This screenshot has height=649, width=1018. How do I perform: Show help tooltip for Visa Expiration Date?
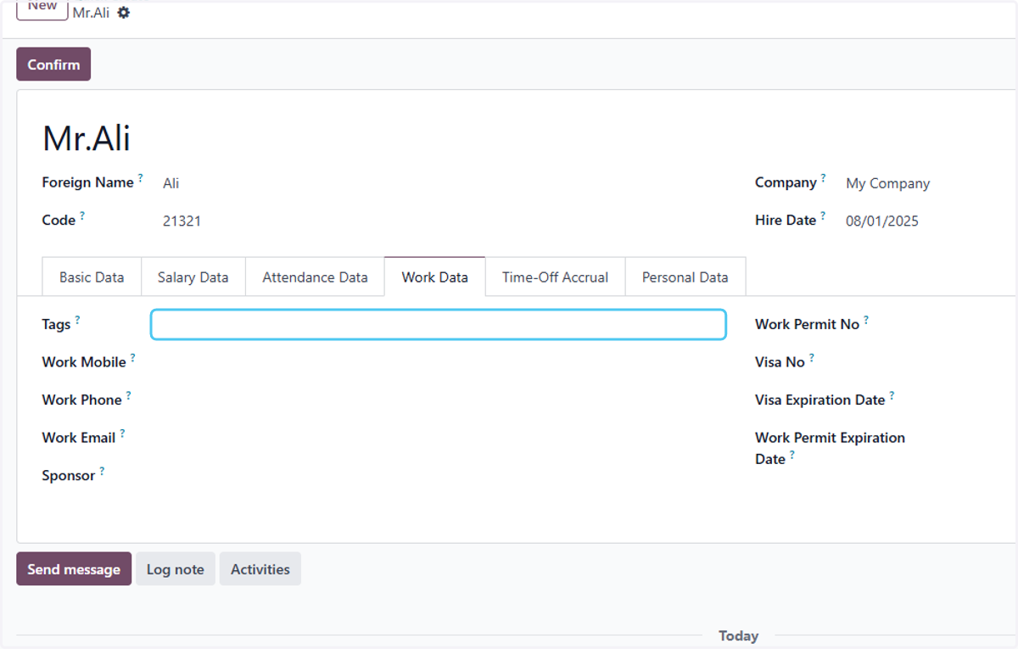click(x=892, y=395)
